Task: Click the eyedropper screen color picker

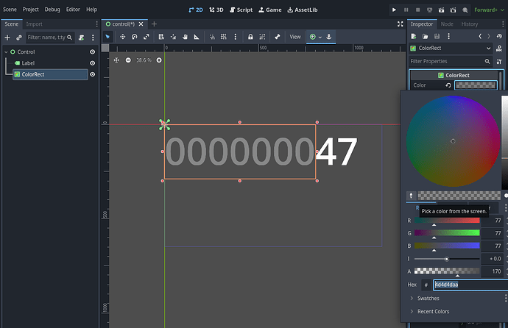Action: coord(412,196)
